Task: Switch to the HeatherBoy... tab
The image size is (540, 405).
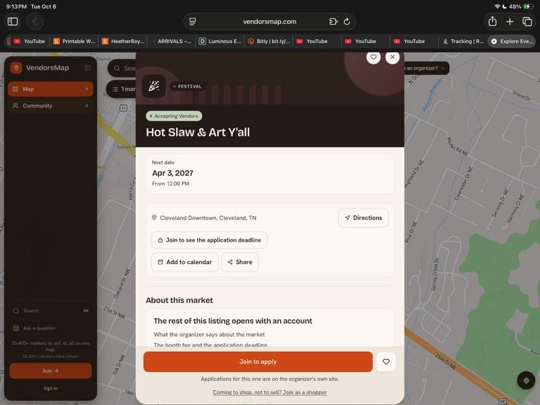Action: (123, 41)
